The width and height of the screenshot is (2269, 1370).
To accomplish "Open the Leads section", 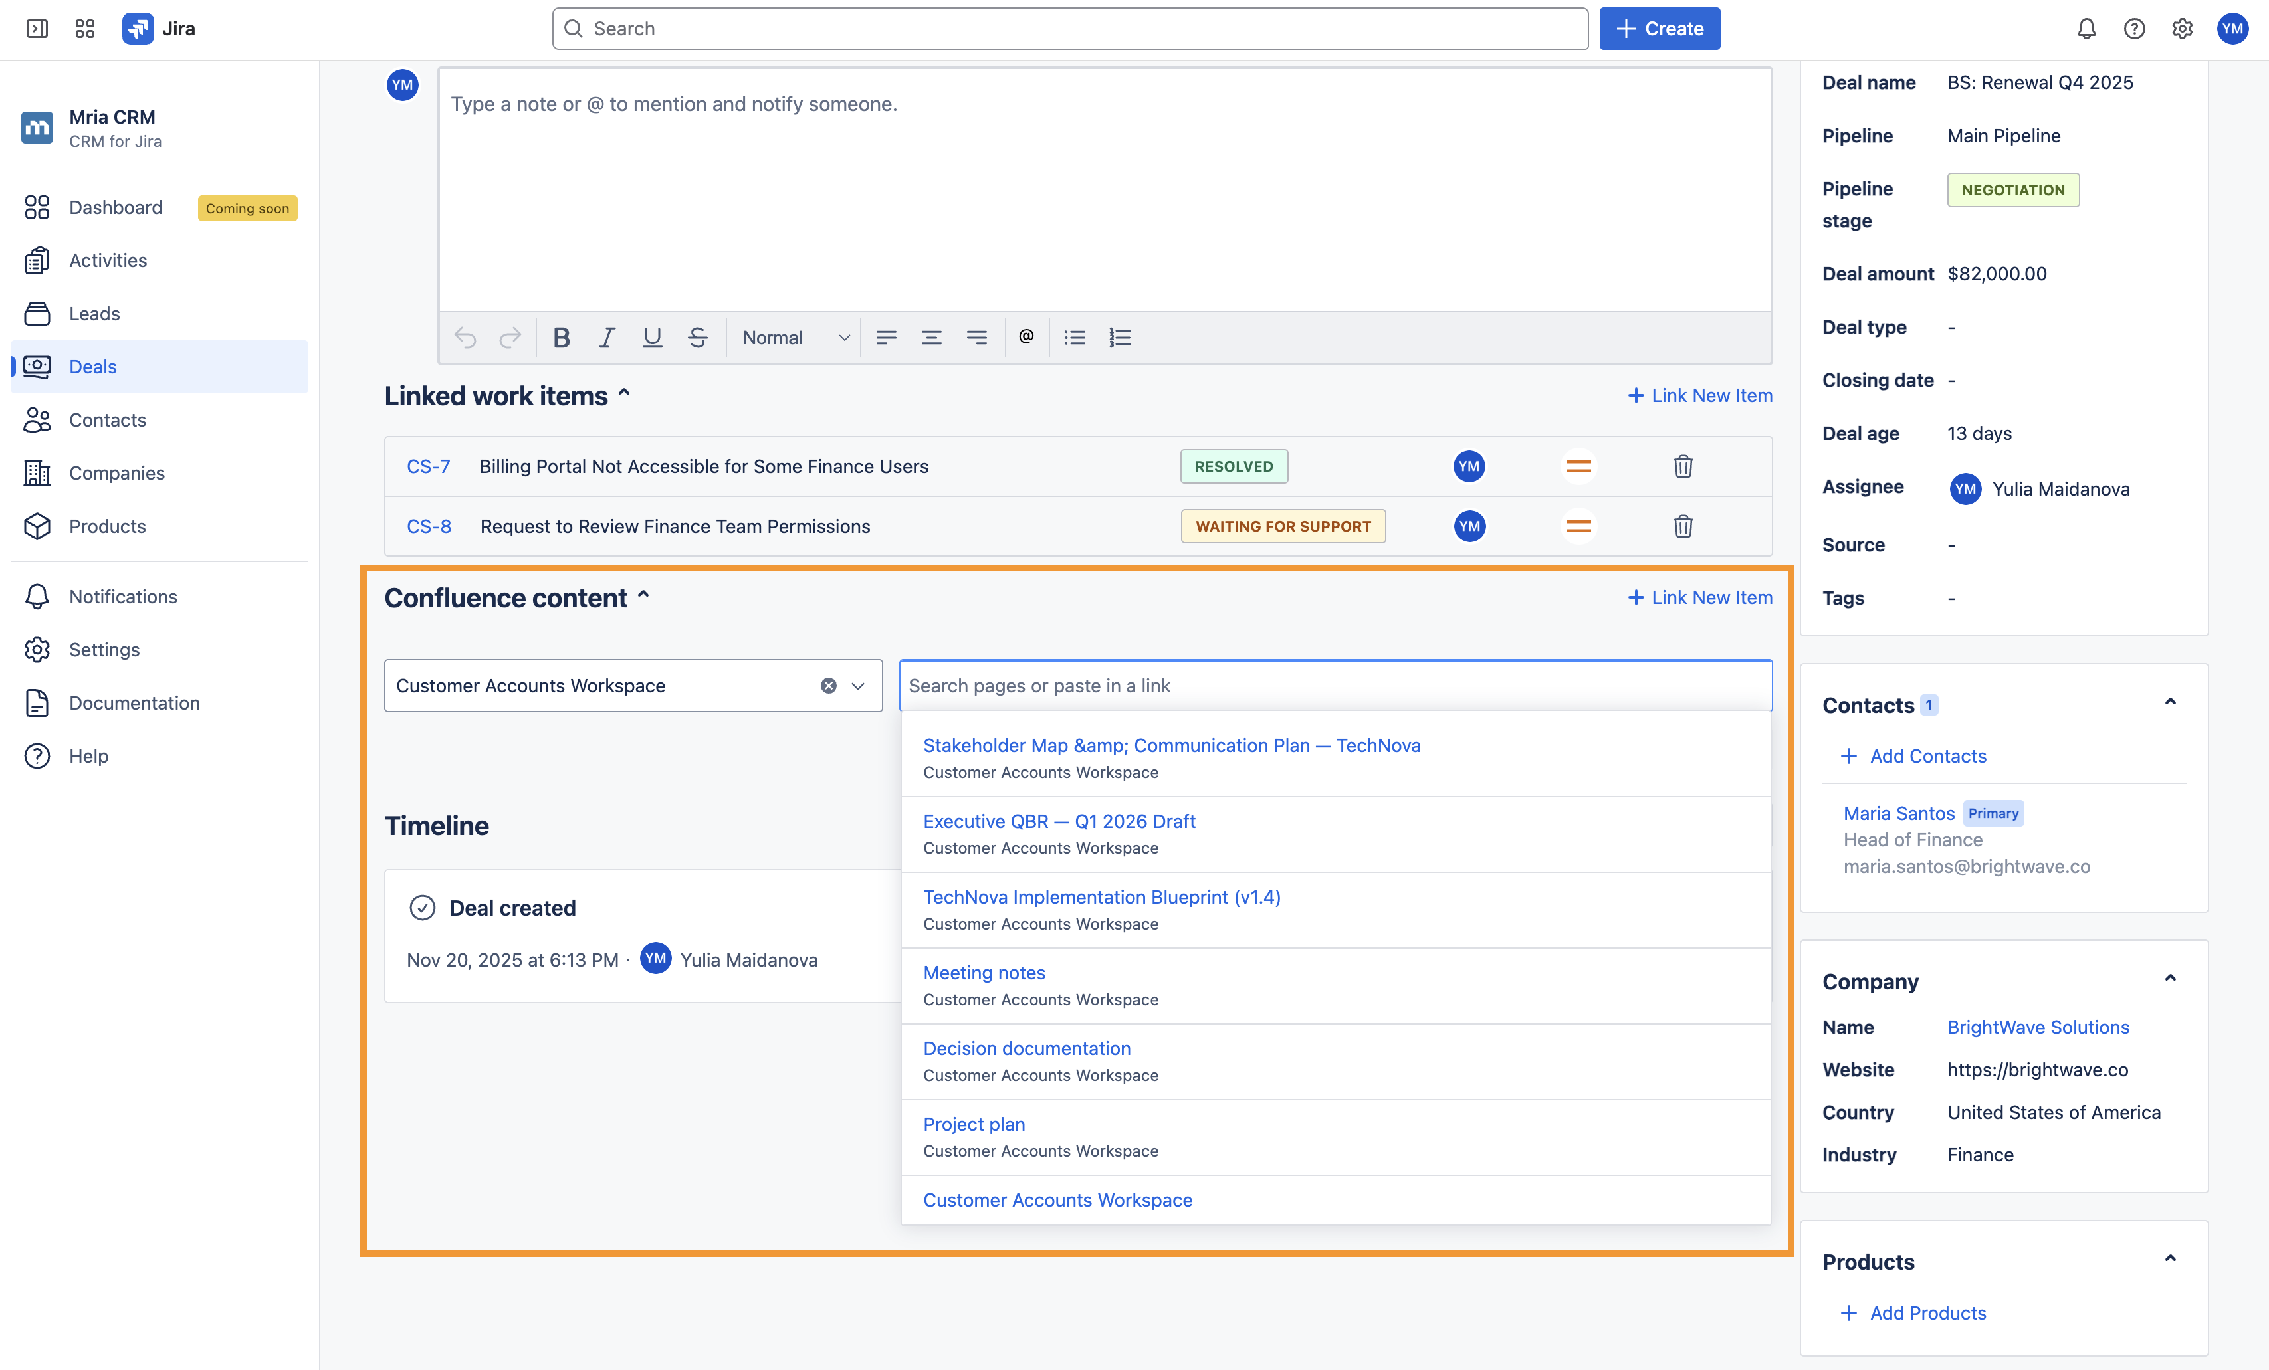I will pyautogui.click(x=94, y=313).
